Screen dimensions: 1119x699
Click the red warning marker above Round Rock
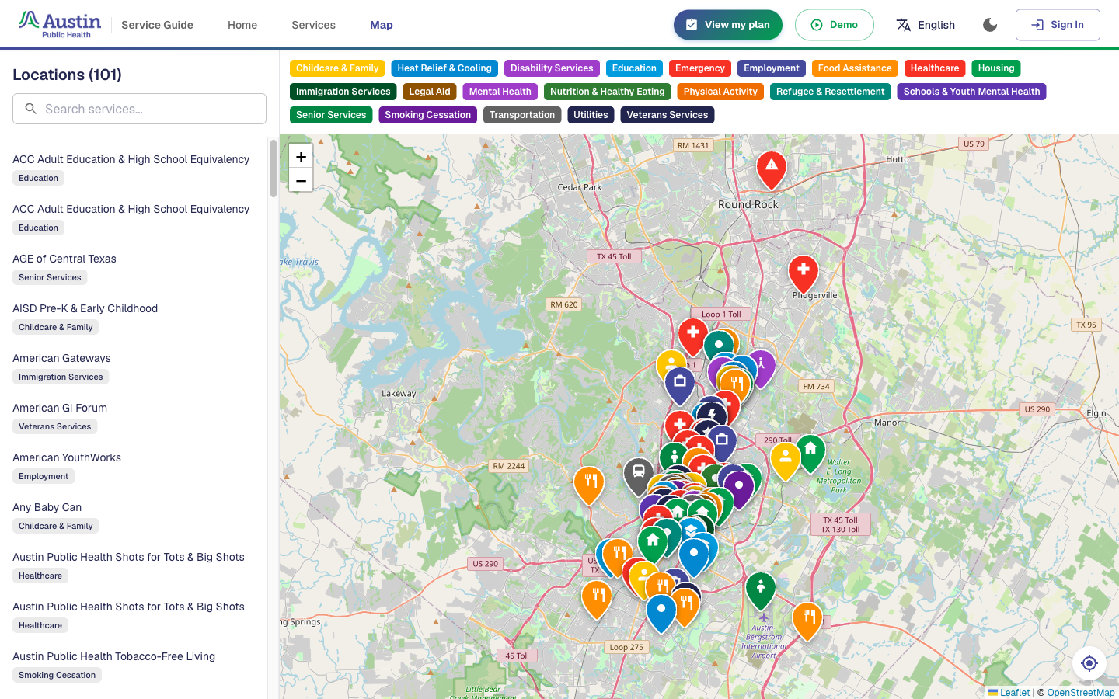[772, 170]
